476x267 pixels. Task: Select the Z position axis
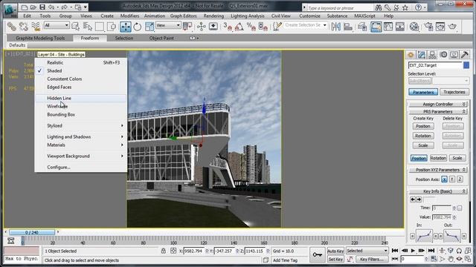[460, 179]
